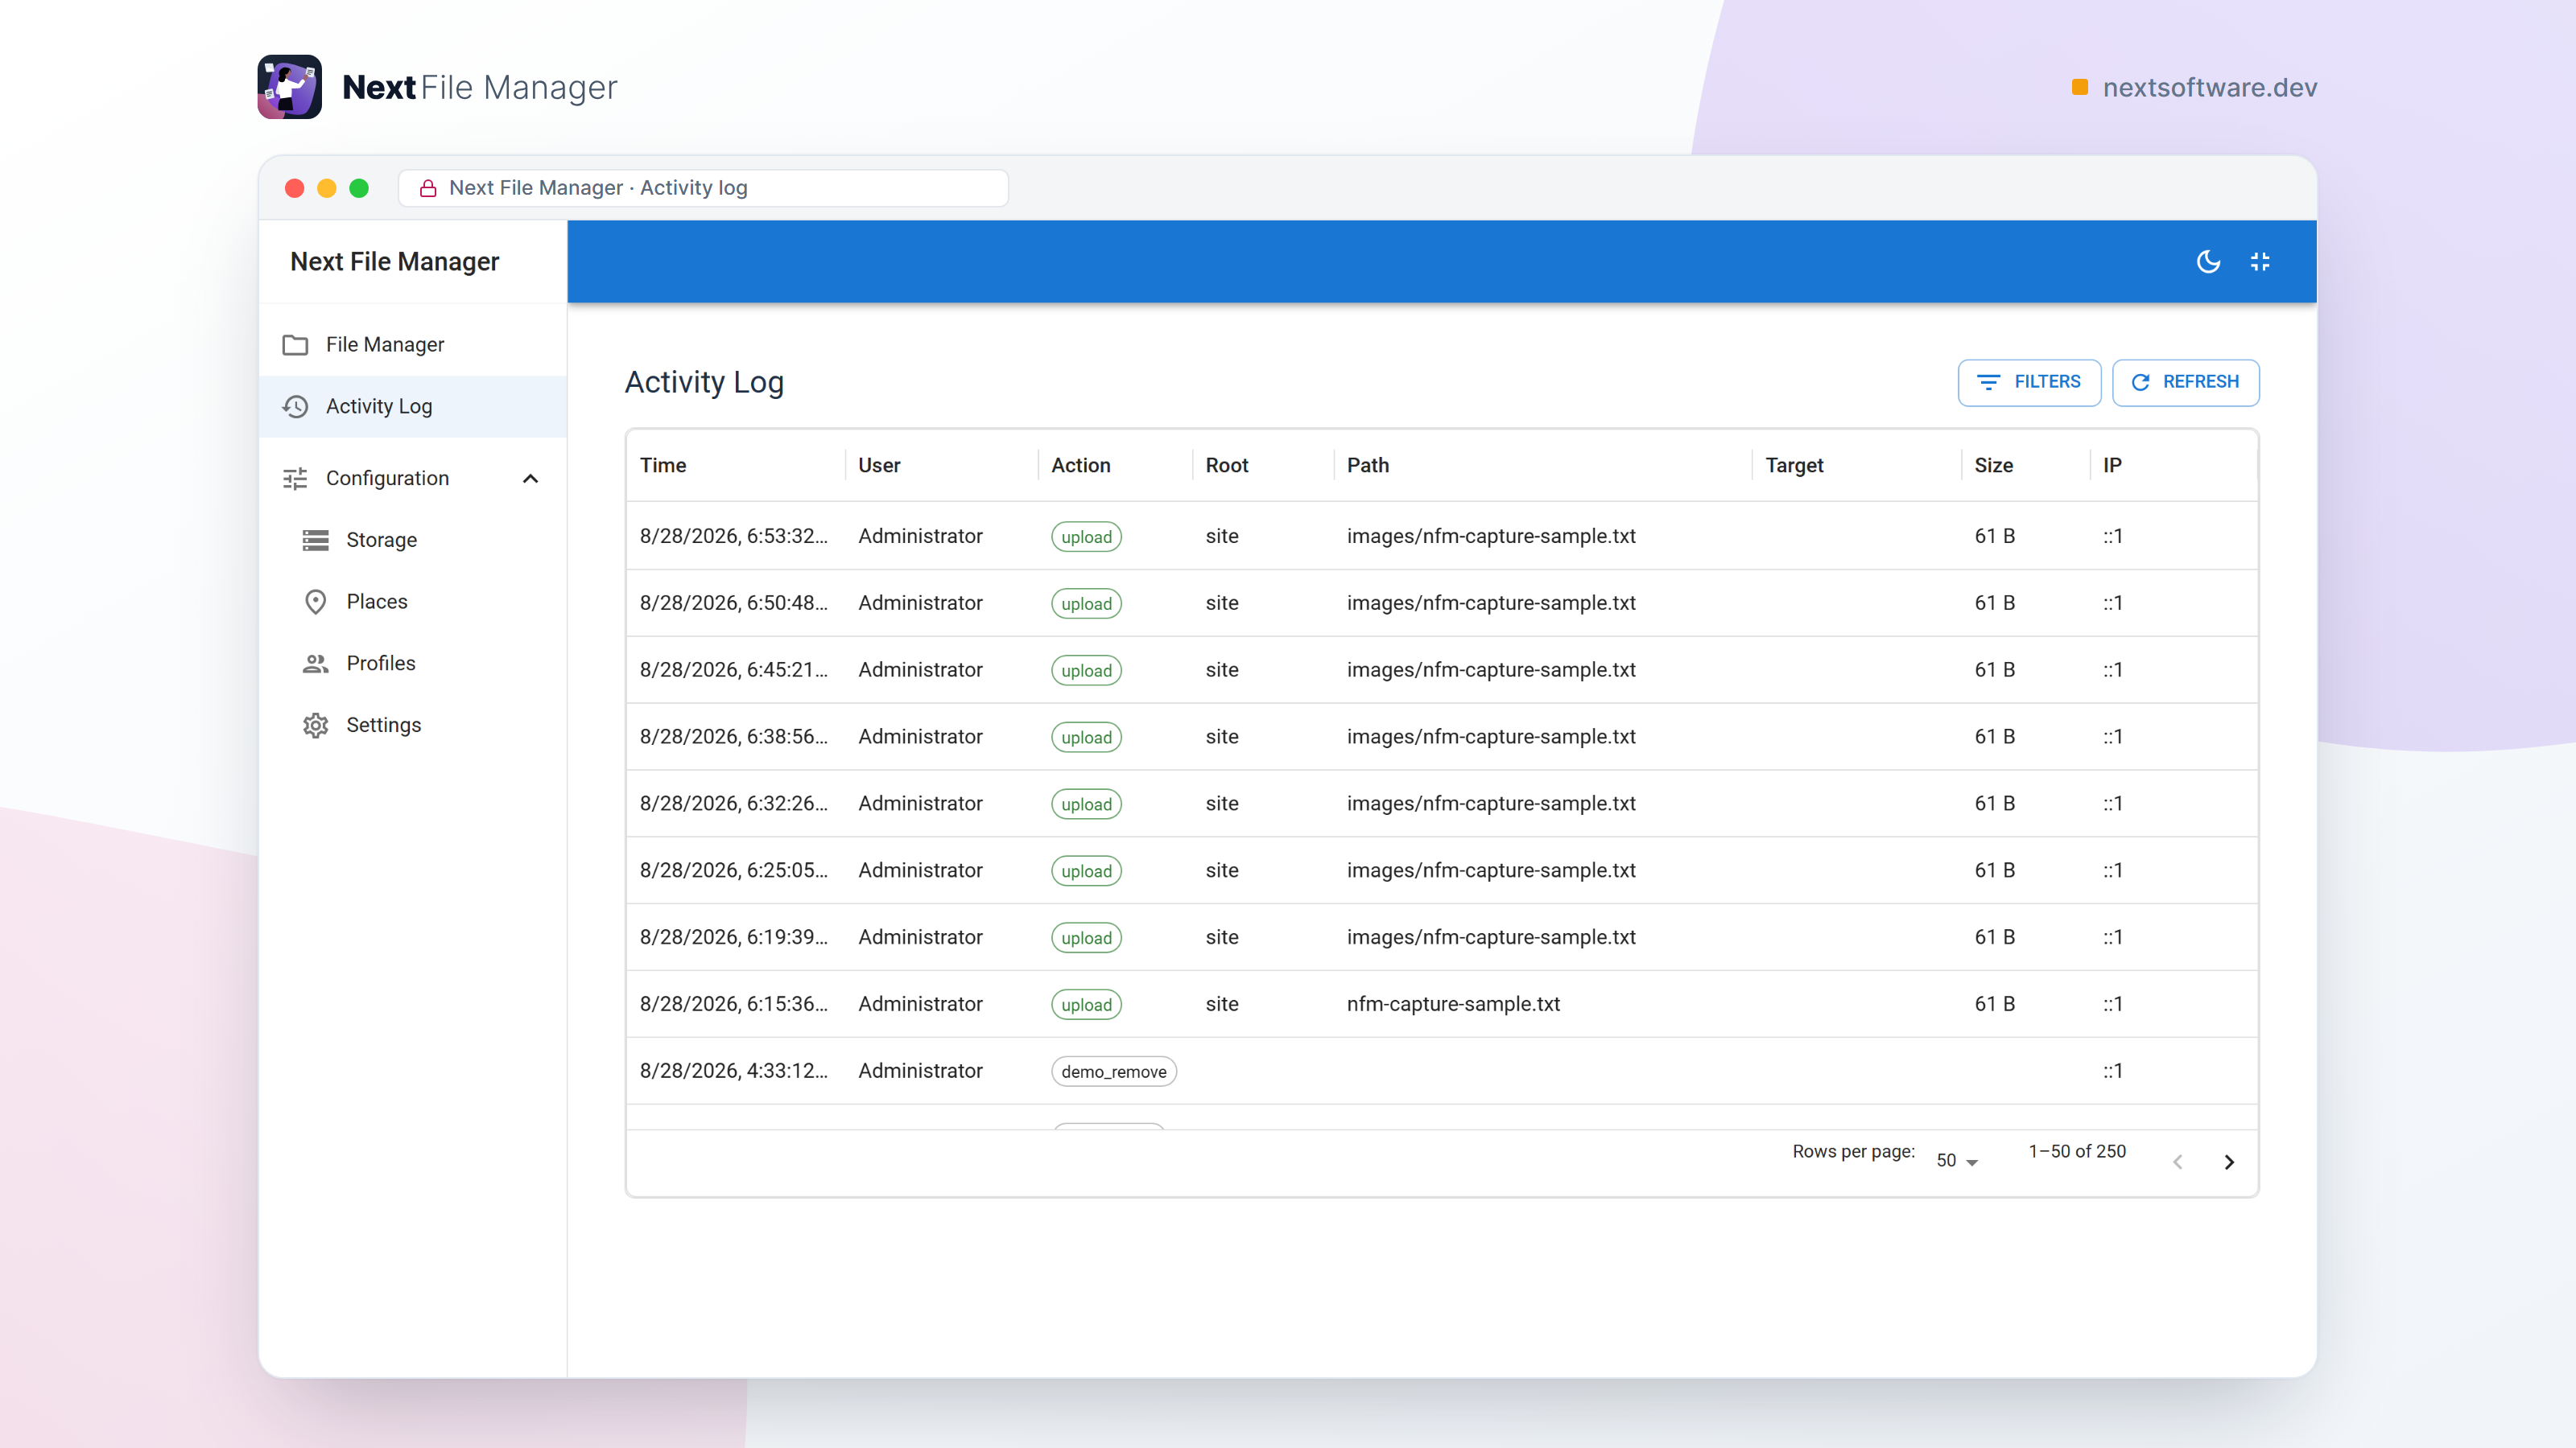Click the demo_remove action chip
This screenshot has height=1448, width=2576.
pos(1113,1072)
